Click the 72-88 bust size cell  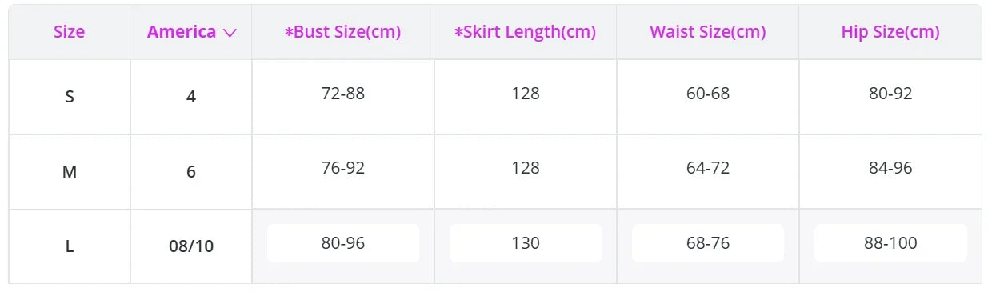tap(343, 94)
